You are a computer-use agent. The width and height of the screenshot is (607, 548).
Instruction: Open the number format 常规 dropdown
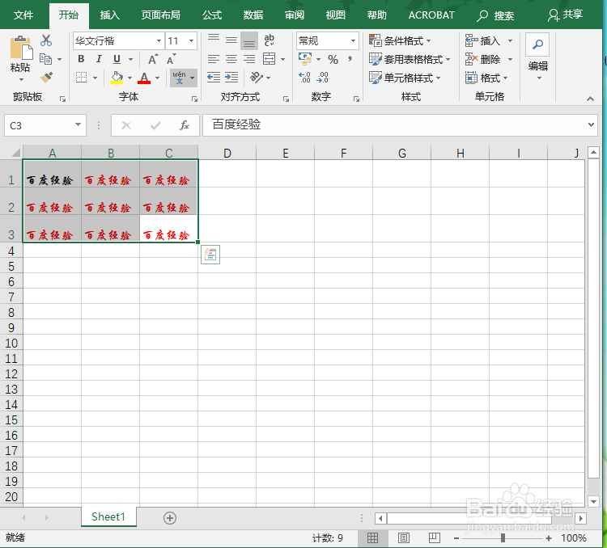[x=353, y=40]
